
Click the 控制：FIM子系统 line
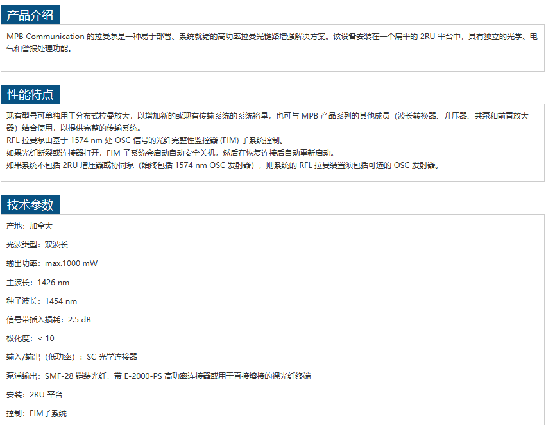(x=37, y=413)
